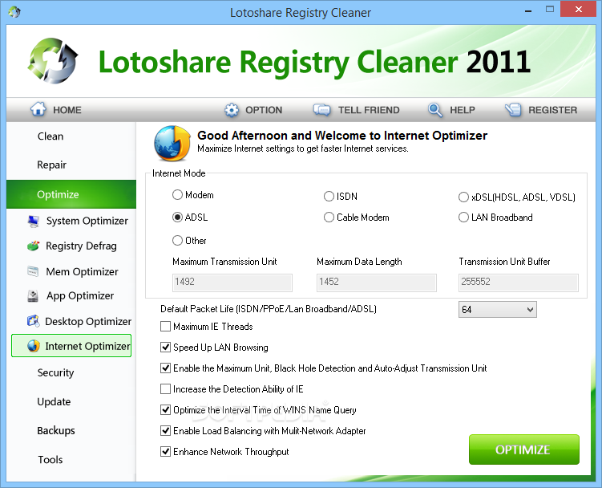Open the Repair section in sidebar

click(51, 165)
